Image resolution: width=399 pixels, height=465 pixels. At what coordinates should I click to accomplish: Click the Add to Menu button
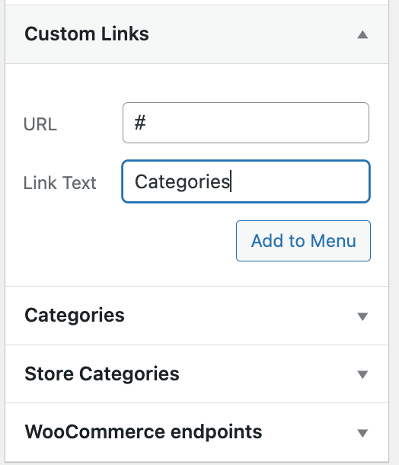(x=303, y=241)
